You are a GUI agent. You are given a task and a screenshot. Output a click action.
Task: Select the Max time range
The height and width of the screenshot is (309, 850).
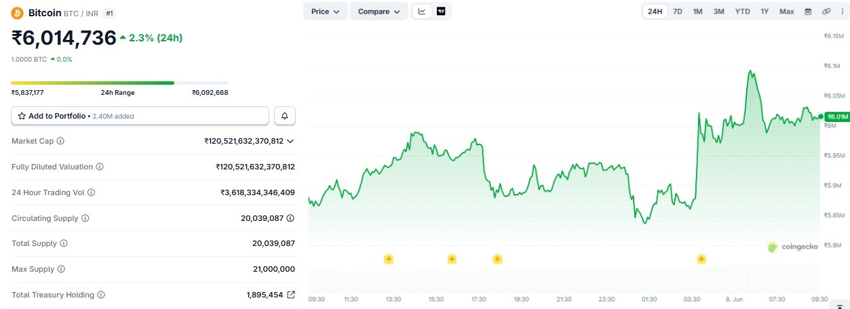[786, 12]
